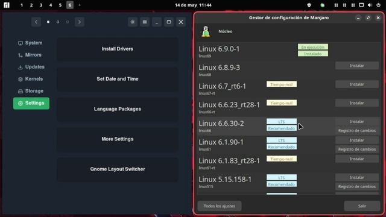The image size is (386, 217).
Task: Click Linux 5.15.158-1 kernel name
Action: click(x=225, y=180)
